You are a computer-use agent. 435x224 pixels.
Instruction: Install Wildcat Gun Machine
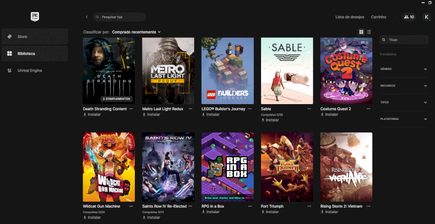click(x=92, y=217)
